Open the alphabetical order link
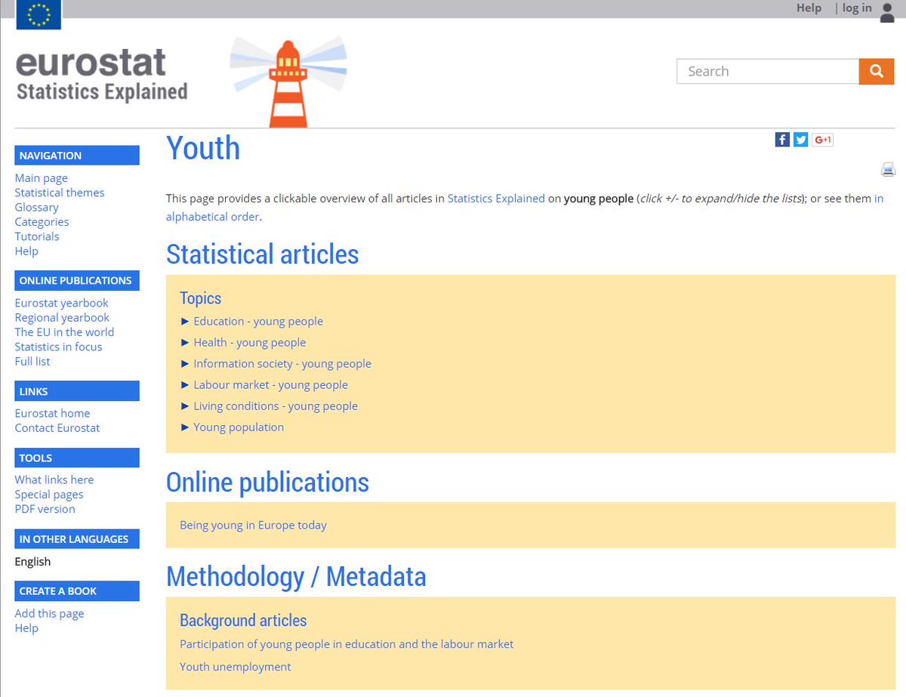906x697 pixels. [214, 216]
